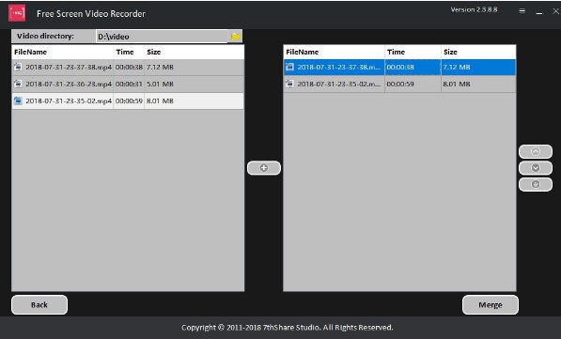Sort merge list by Time header
The image size is (561, 339).
[413, 52]
